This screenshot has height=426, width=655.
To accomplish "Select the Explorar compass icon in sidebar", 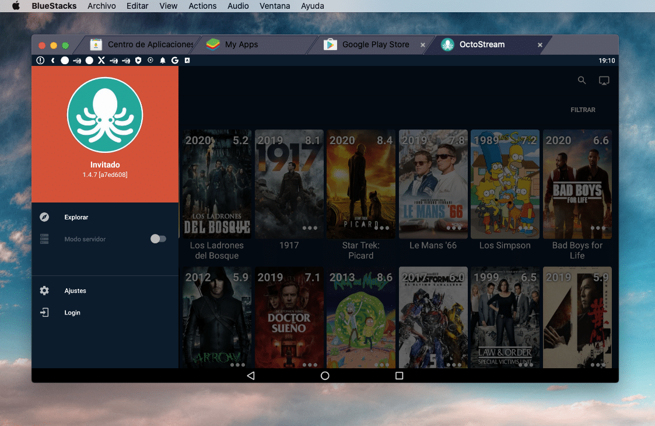I will [x=44, y=217].
